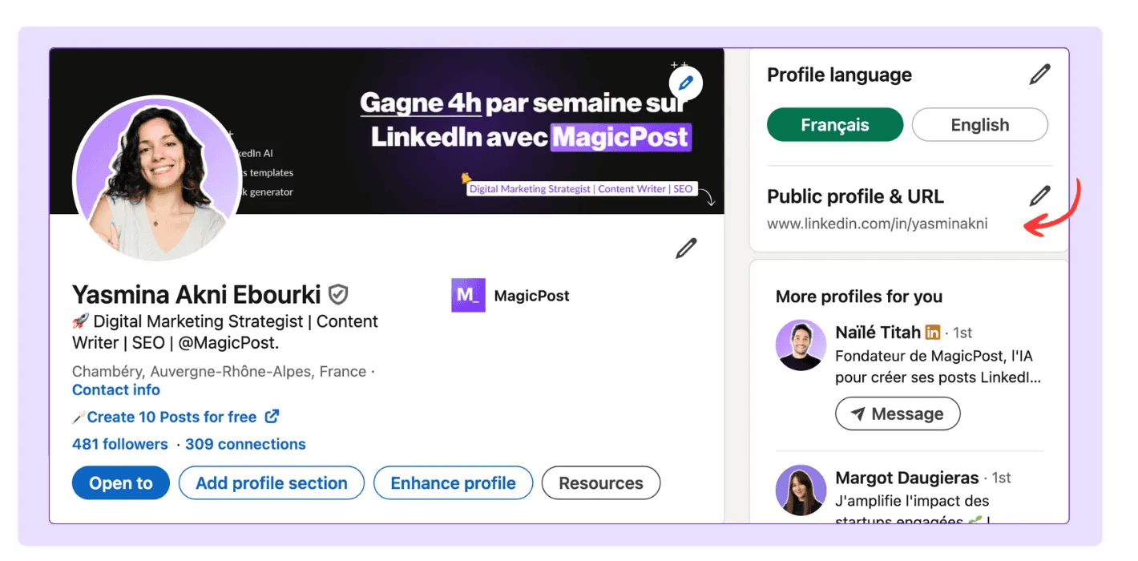This screenshot has height=561, width=1138.
Task: View the 481 followers link
Action: (120, 444)
